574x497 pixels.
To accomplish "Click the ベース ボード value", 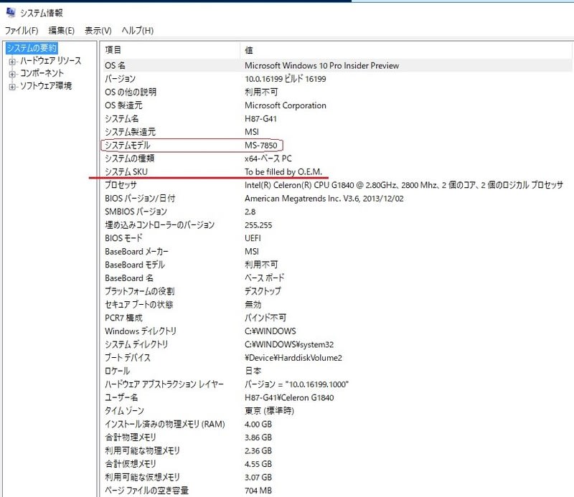I will (264, 278).
